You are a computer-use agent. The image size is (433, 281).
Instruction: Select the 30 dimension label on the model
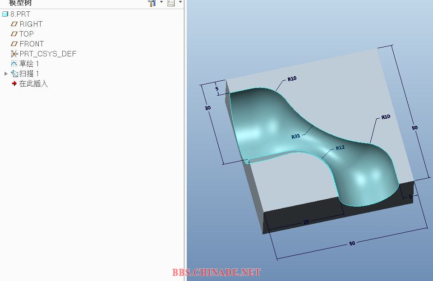pos(208,108)
